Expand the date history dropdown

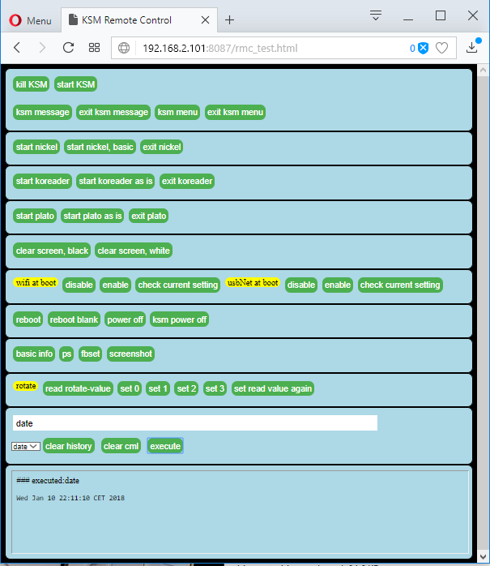[26, 447]
